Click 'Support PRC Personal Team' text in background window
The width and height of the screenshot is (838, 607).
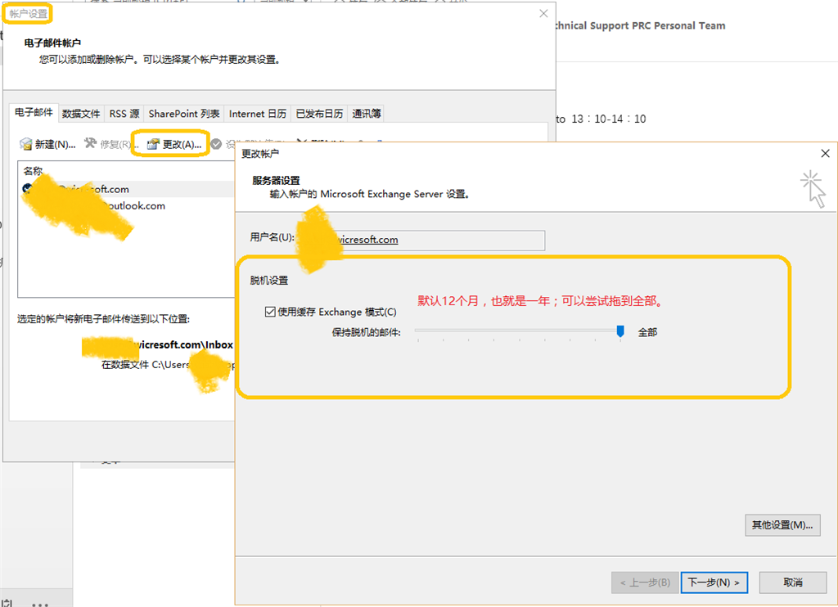click(x=657, y=25)
